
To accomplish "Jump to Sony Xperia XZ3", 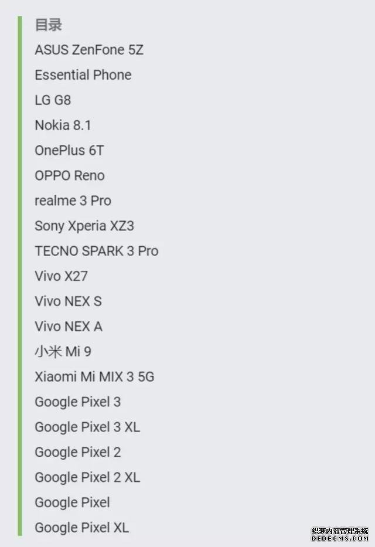I will [x=84, y=226].
